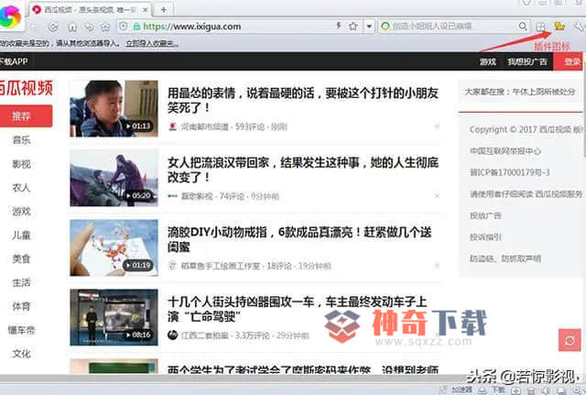Screen dimensions: 586x395
Task: Select the 美食 category
Action: click(x=21, y=258)
